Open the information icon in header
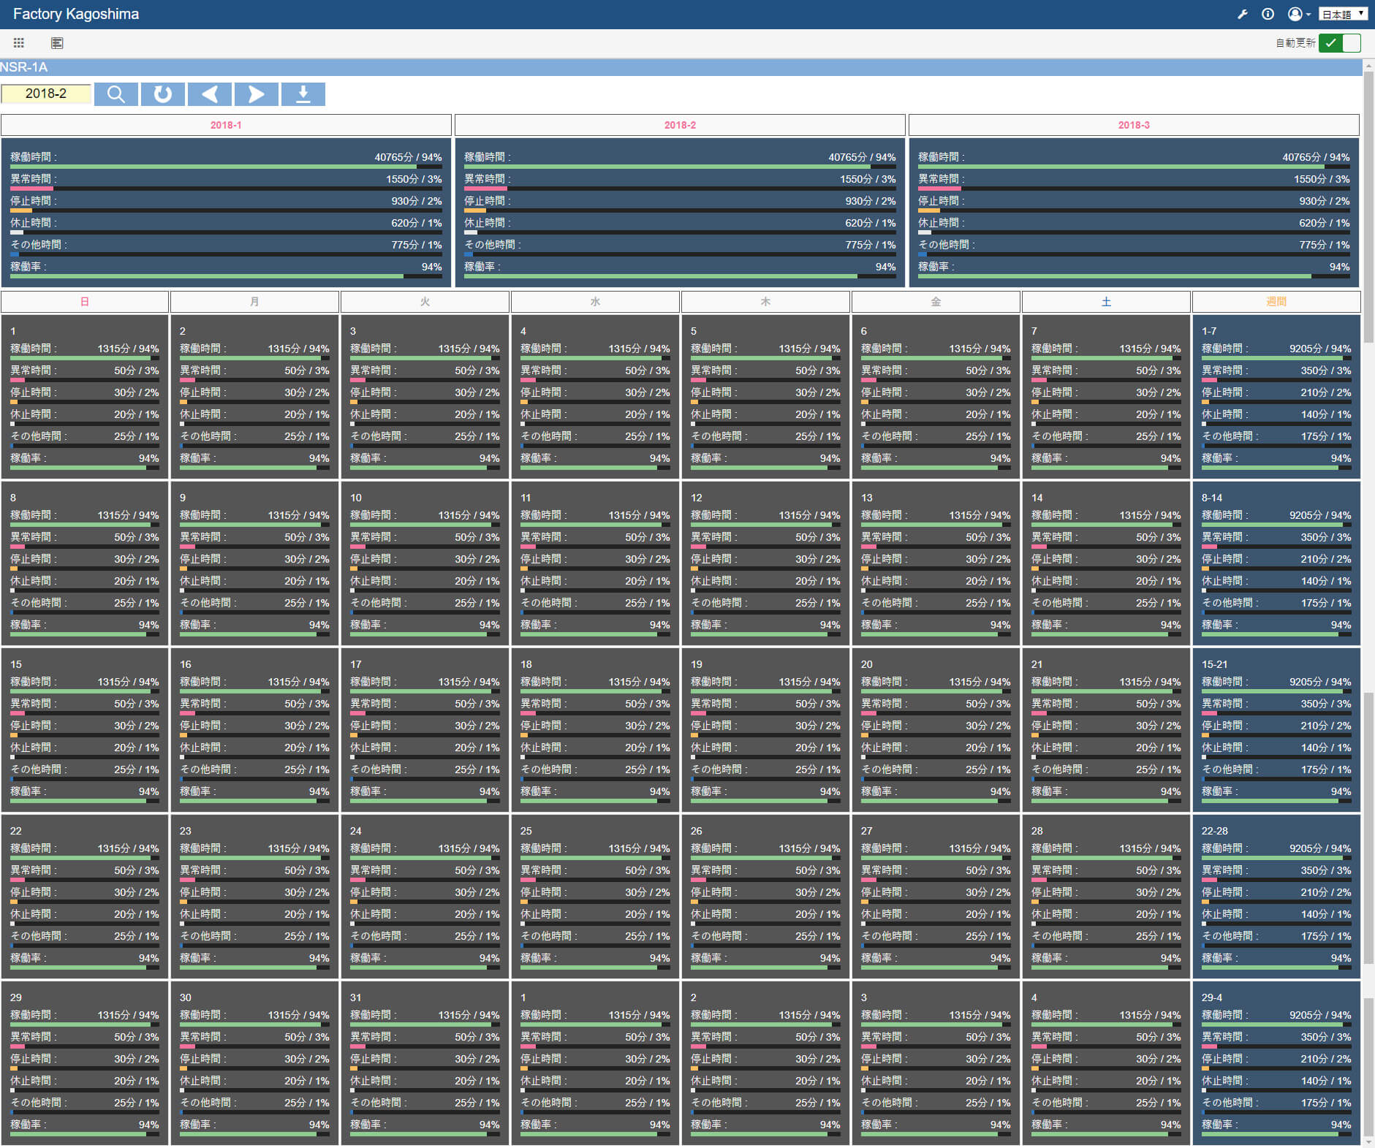This screenshot has height=1148, width=1375. (1268, 14)
